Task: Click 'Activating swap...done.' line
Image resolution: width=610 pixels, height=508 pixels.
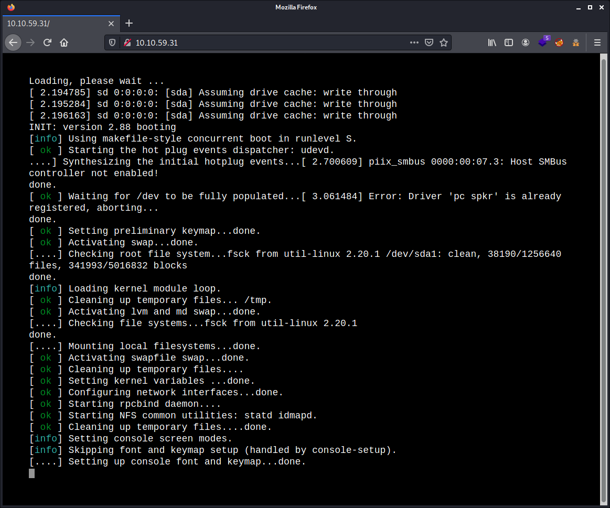Action: 114,243
